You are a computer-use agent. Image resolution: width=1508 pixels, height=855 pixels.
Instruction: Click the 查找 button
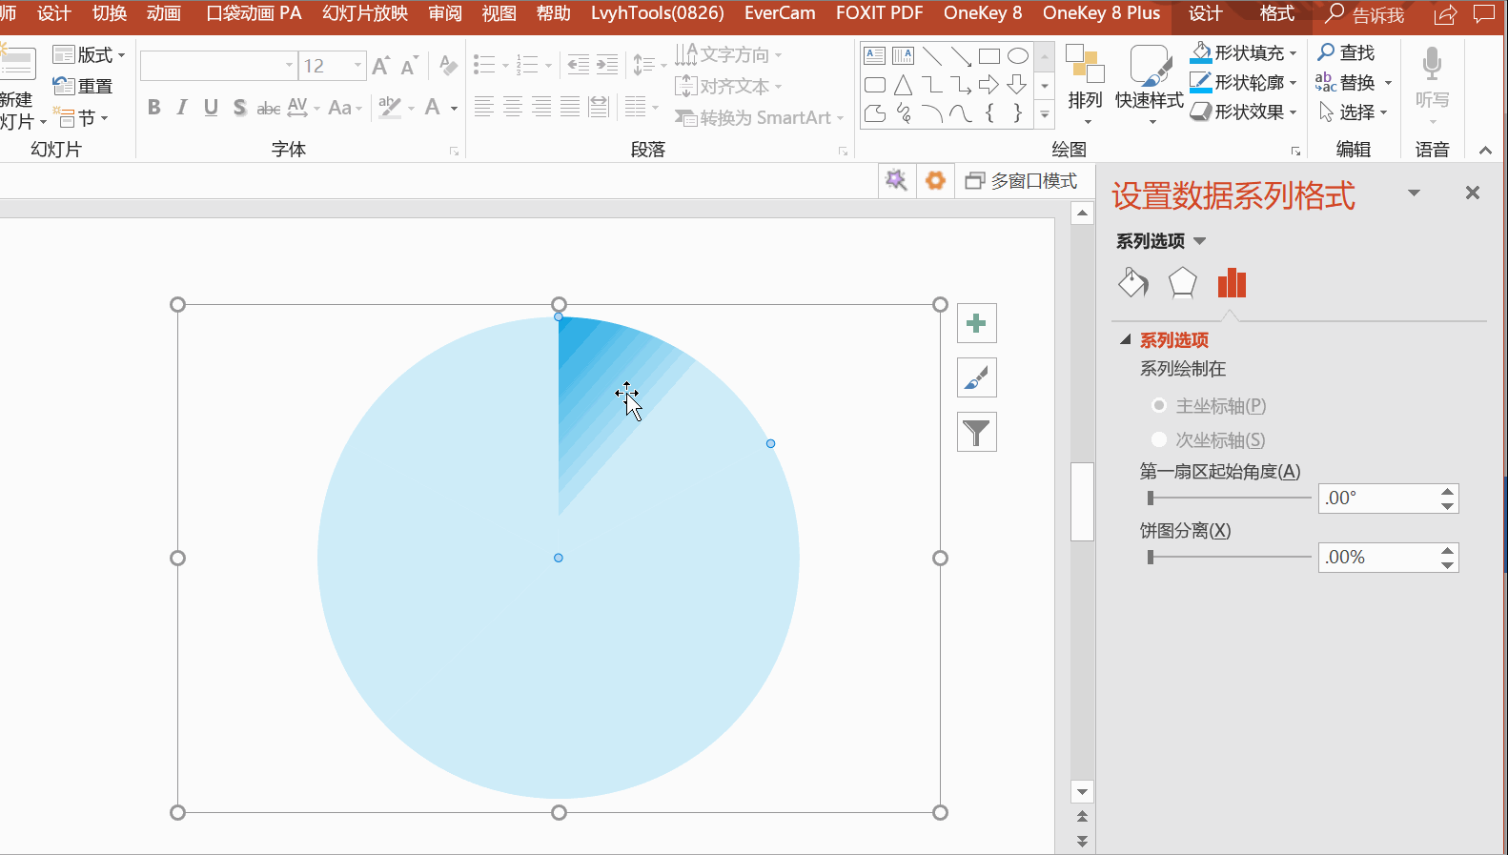pyautogui.click(x=1346, y=52)
